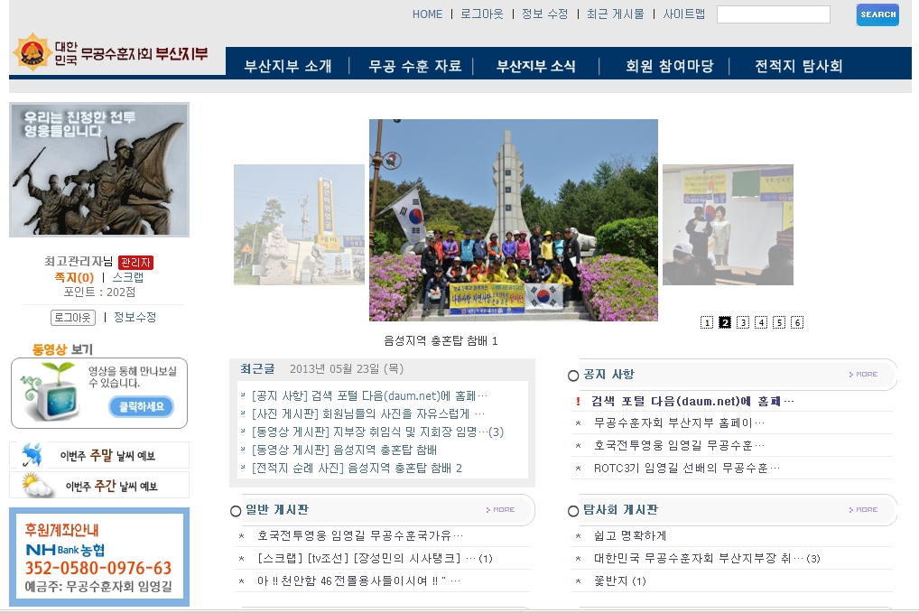Open the 부산지부 소개 menu
The image size is (919, 613).
pyautogui.click(x=288, y=66)
